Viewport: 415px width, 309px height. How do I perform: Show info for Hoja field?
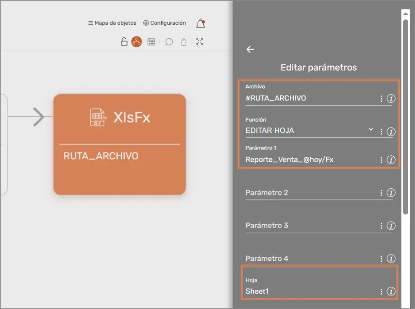click(x=391, y=291)
